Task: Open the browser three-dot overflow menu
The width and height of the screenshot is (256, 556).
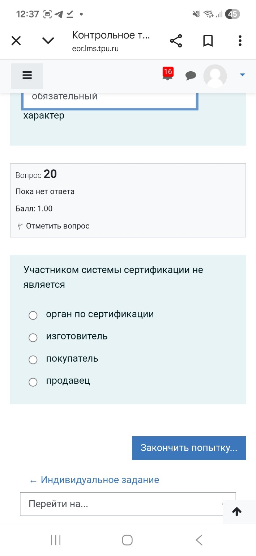Action: (x=240, y=41)
